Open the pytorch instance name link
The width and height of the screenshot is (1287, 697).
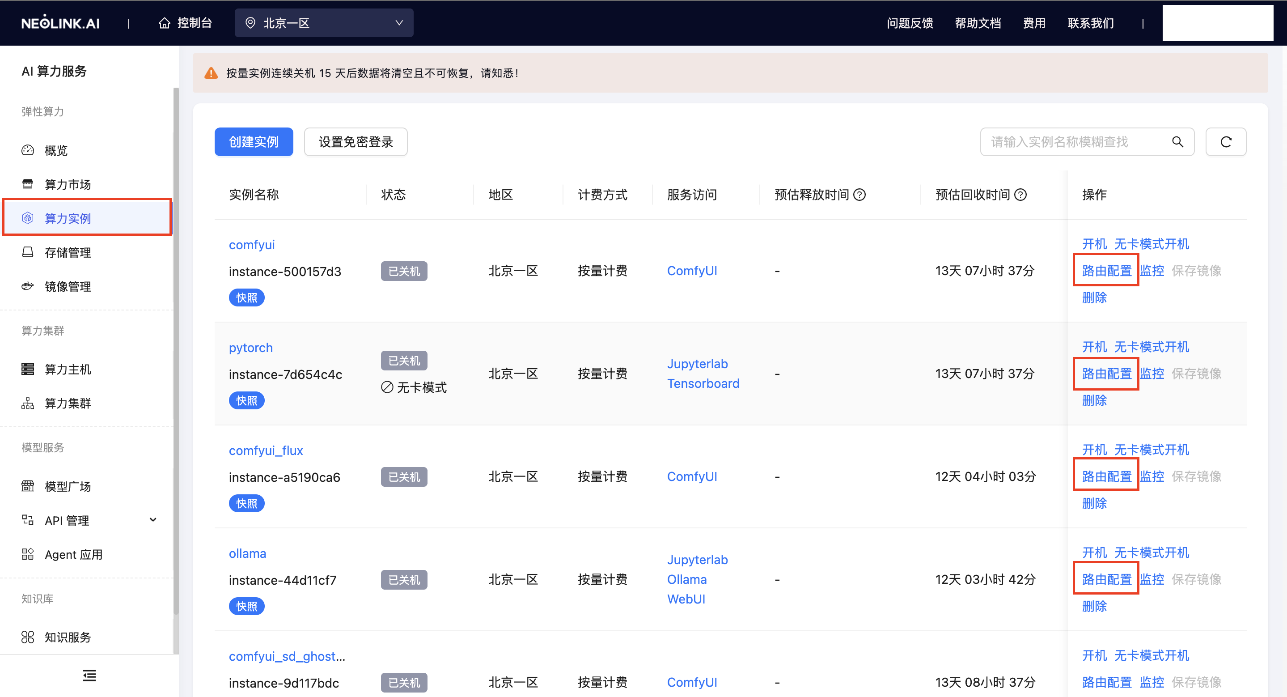point(251,348)
